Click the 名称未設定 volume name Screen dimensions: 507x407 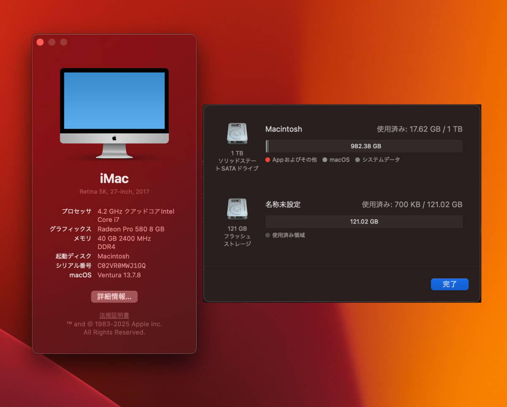coord(283,205)
